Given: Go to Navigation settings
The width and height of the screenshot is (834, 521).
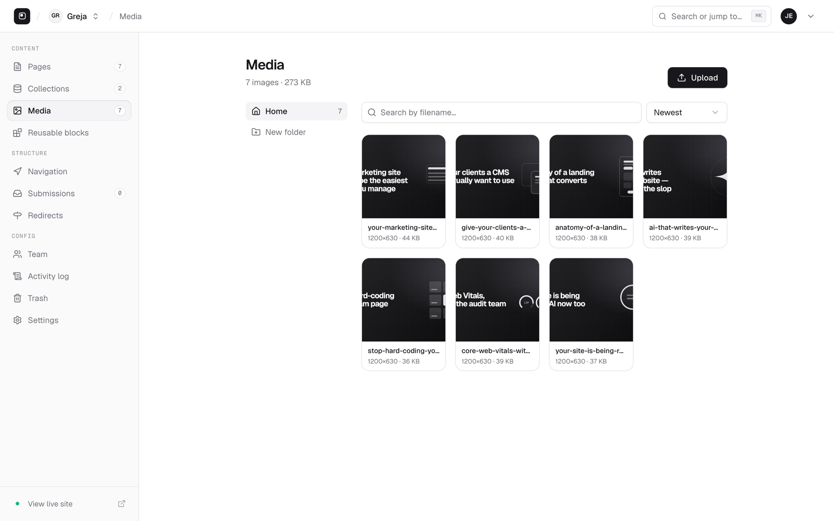Looking at the screenshot, I should coord(69,171).
